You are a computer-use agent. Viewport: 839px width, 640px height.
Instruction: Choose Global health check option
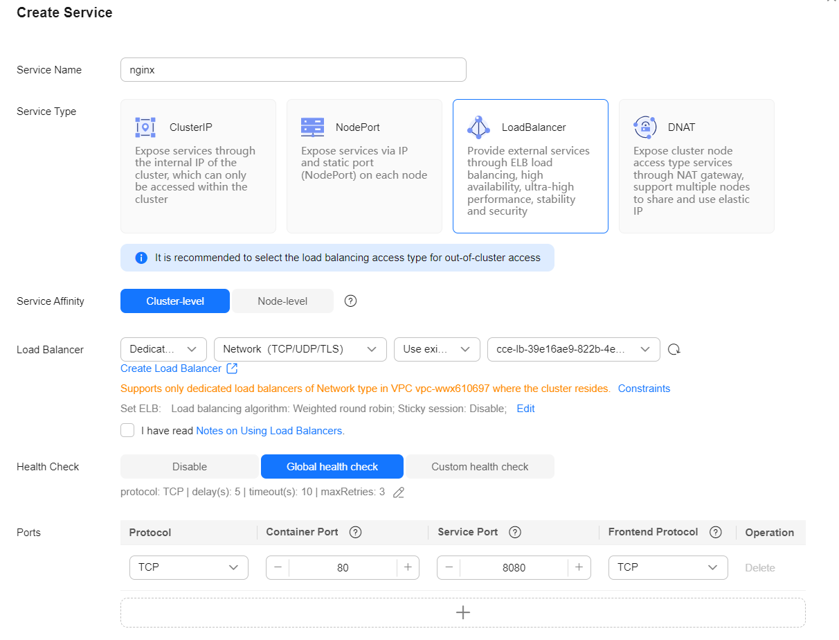coord(332,467)
